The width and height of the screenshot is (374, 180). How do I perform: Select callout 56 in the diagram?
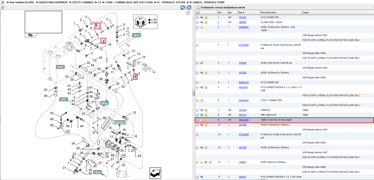[101, 79]
